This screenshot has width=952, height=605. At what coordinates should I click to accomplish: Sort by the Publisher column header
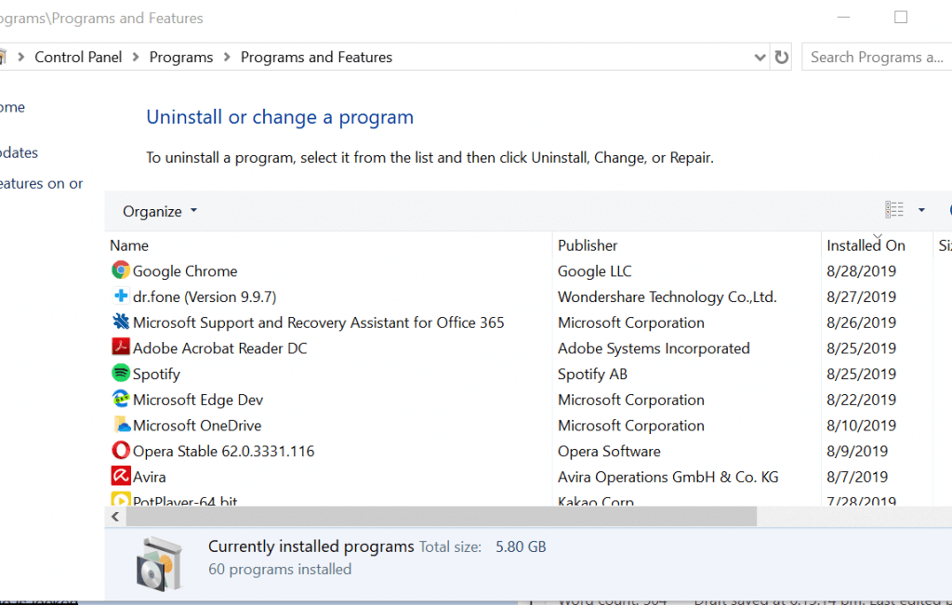coord(588,245)
